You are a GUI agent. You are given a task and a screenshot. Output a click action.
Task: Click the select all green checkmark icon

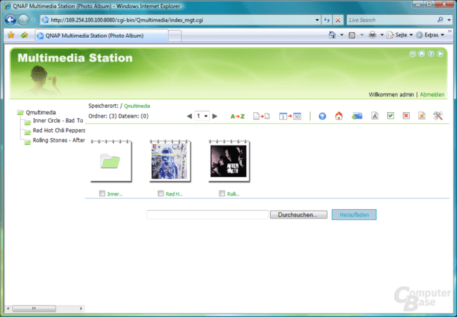pyautogui.click(x=391, y=116)
